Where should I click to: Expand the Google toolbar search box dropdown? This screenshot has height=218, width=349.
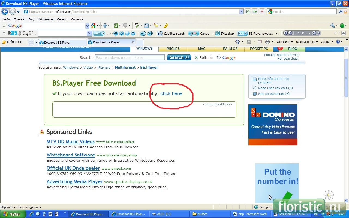[x=87, y=26]
